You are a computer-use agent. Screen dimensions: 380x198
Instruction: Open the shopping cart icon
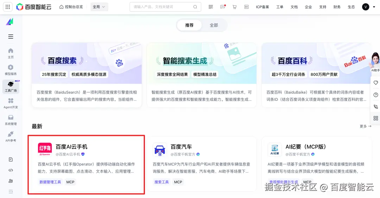coord(234,7)
